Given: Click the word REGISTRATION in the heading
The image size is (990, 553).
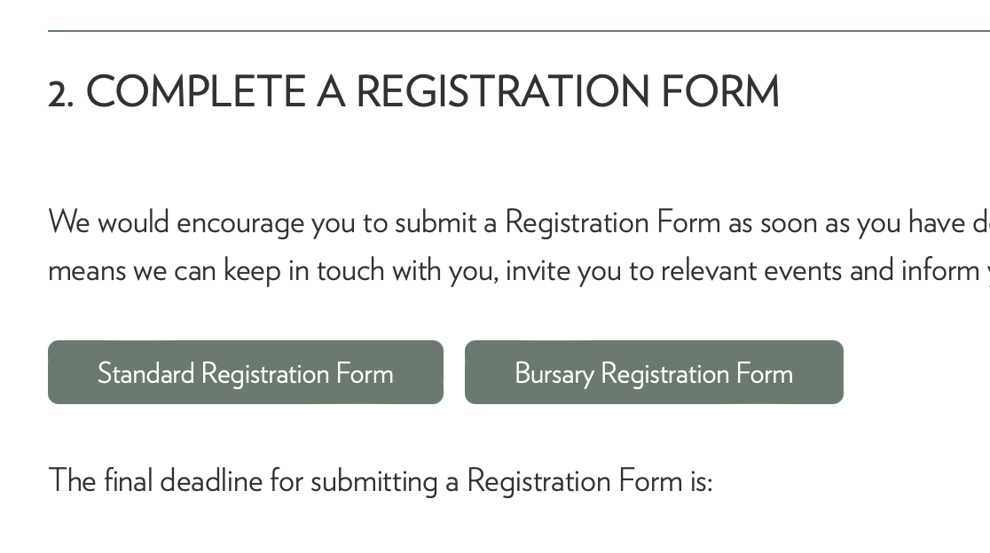Looking at the screenshot, I should pos(503,91).
